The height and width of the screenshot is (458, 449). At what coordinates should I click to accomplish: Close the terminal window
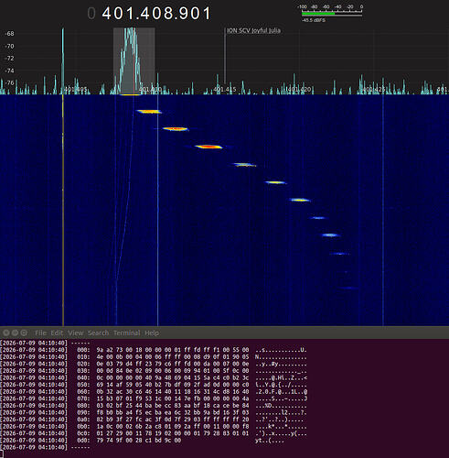click(x=5, y=333)
